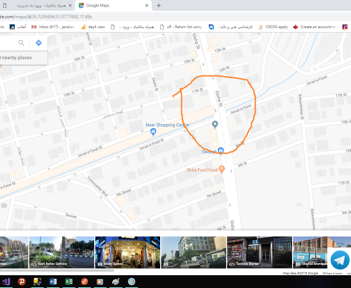Select the Shila Fast Food restaurant pin
Screen dimensions: 351x288
222,169
